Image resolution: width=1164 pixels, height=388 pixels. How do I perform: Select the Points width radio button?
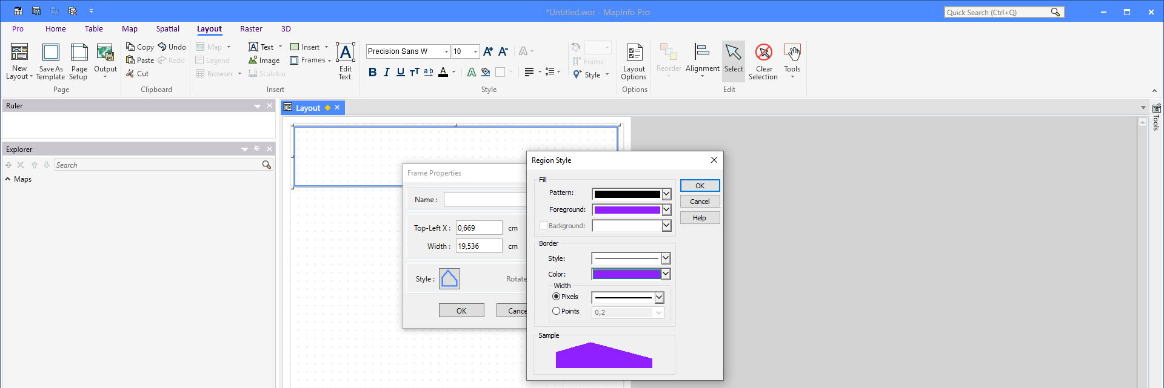(557, 311)
